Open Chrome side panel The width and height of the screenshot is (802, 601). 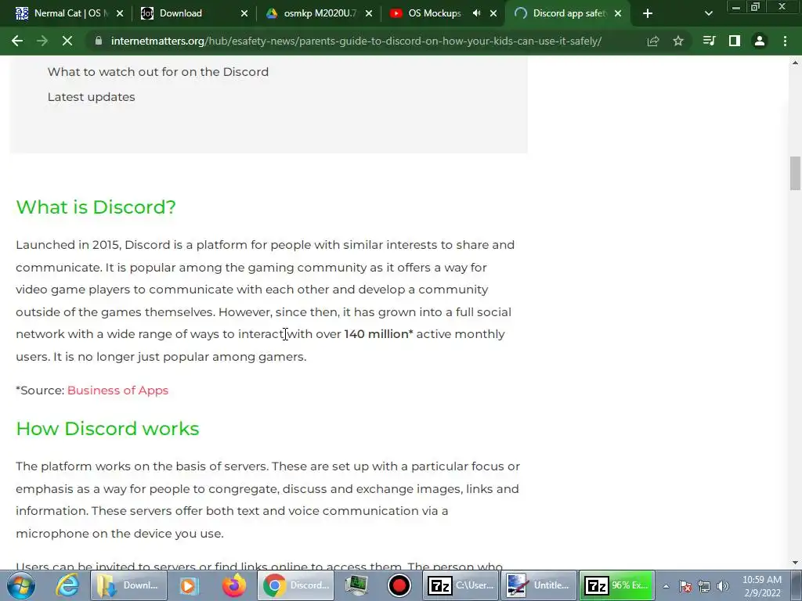coord(735,41)
